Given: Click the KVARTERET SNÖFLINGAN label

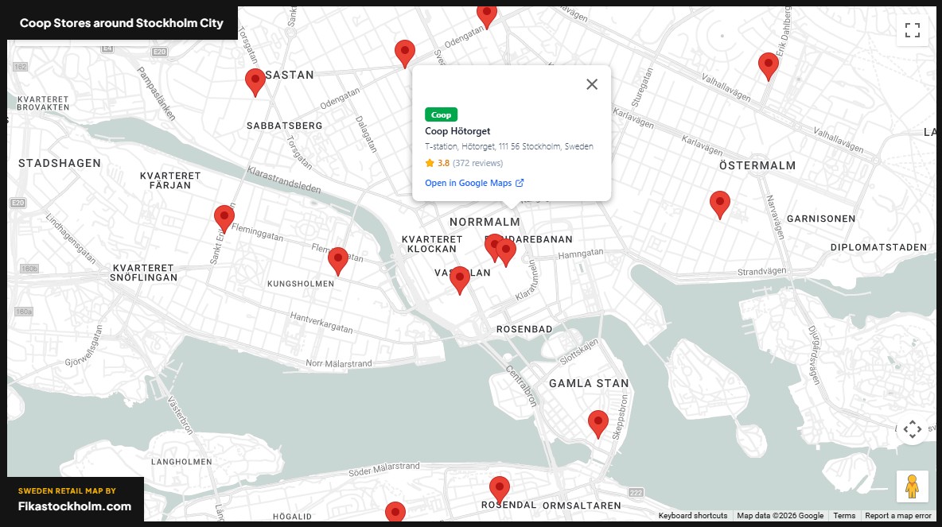Looking at the screenshot, I should point(143,273).
